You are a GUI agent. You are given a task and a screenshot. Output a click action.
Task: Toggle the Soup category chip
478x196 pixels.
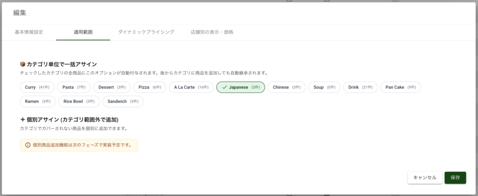click(324, 87)
